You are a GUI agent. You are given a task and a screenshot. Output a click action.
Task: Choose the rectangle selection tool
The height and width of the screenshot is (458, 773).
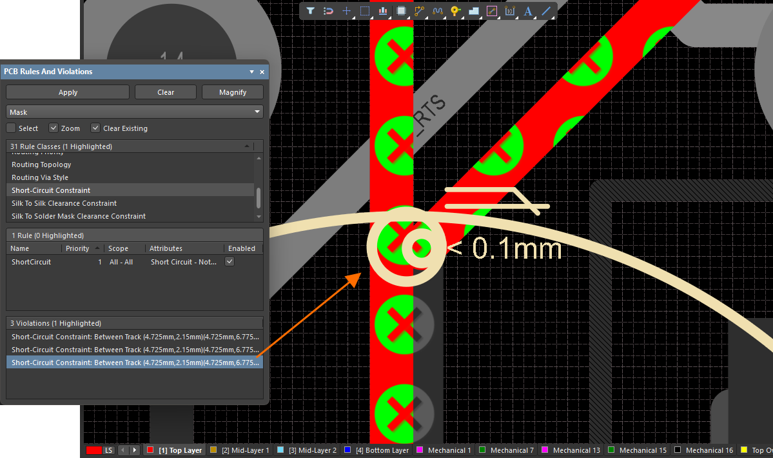(365, 10)
